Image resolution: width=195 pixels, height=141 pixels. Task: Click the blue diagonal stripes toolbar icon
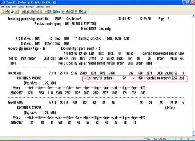point(85,12)
